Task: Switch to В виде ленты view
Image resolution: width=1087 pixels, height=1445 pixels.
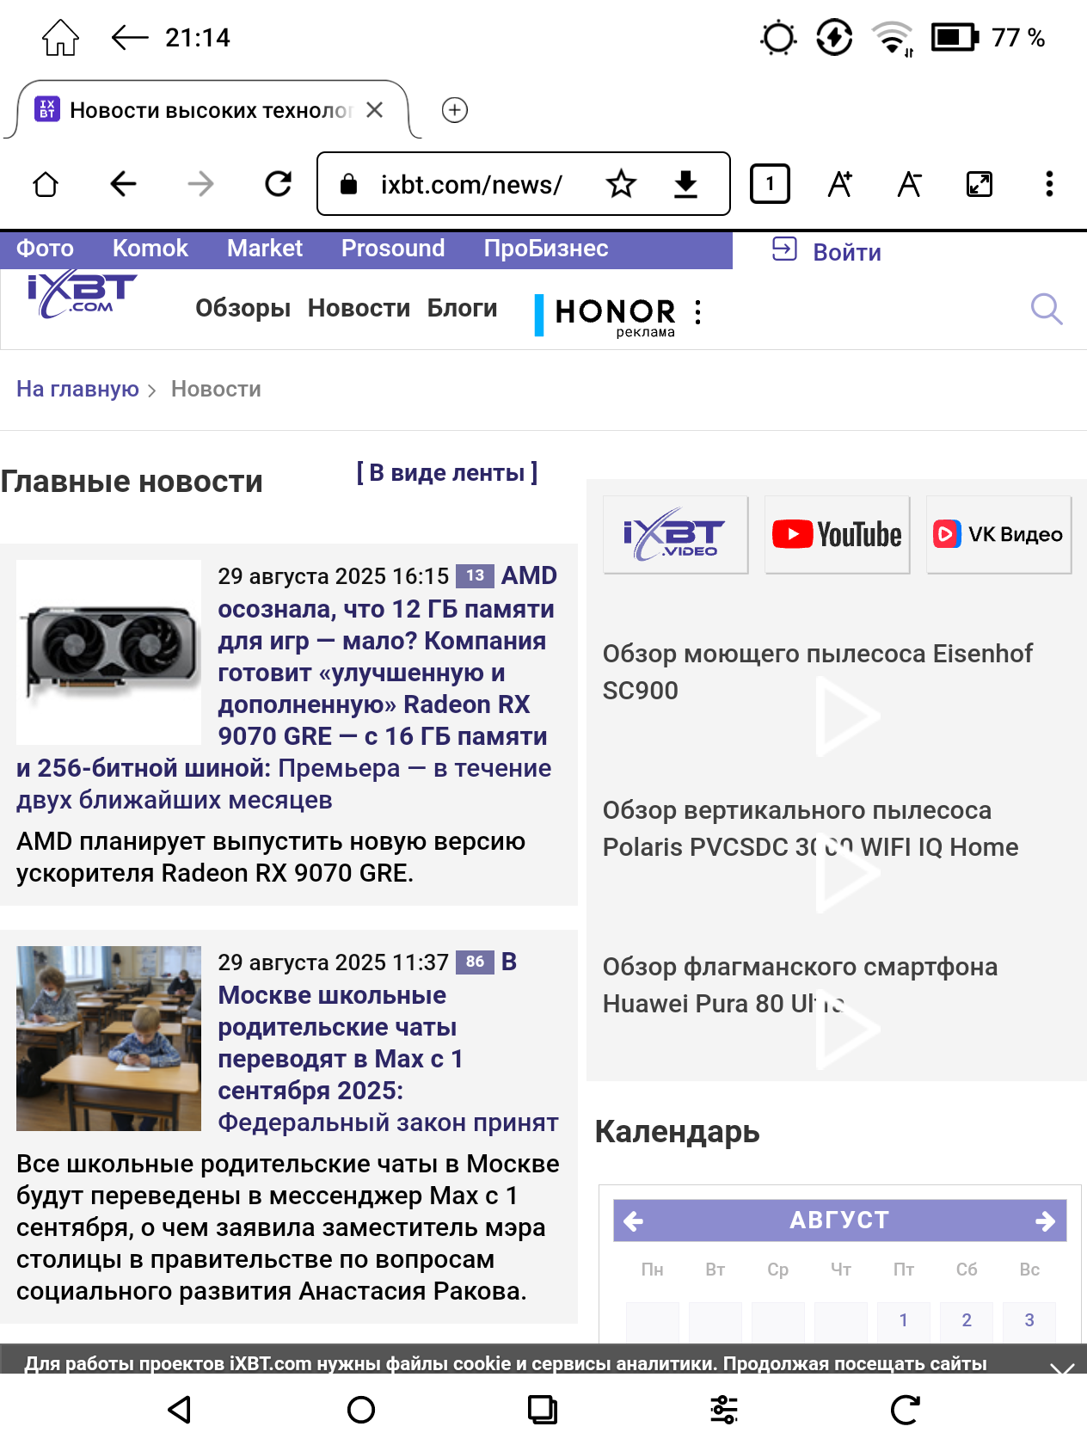Action: [x=447, y=472]
